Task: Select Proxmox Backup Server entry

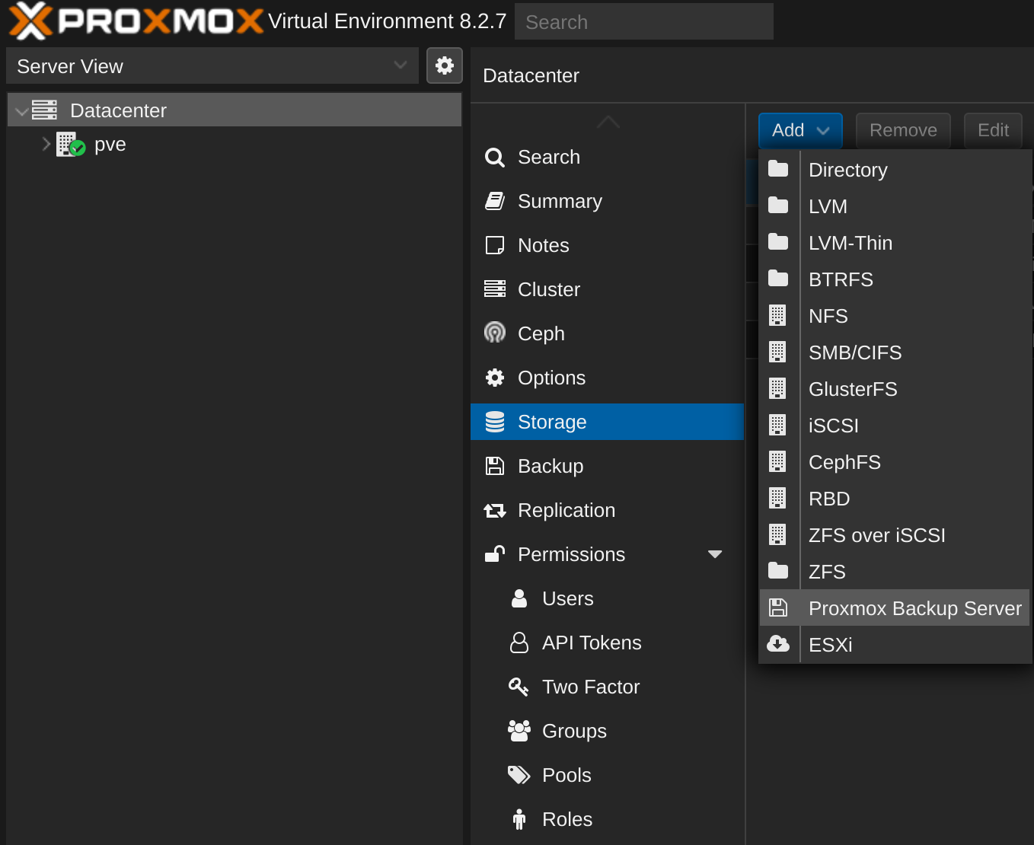Action: (895, 607)
